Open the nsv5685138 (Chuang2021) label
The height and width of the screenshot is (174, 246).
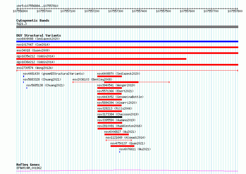pyautogui.click(x=45, y=85)
